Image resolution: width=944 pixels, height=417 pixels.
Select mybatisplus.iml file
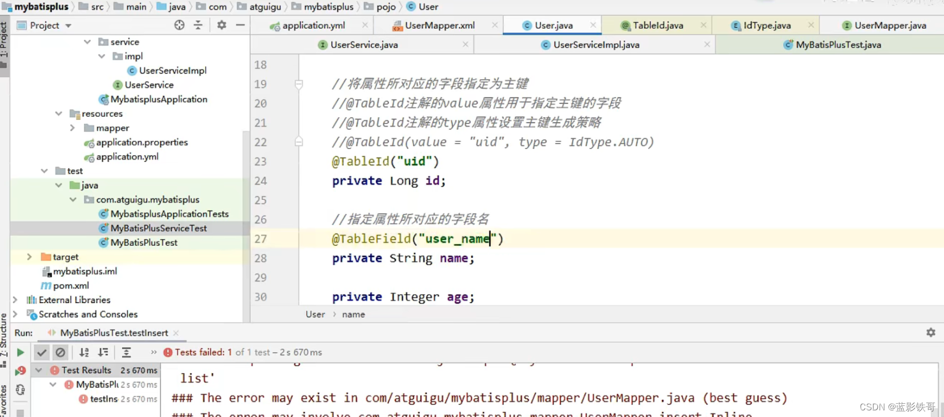79,271
